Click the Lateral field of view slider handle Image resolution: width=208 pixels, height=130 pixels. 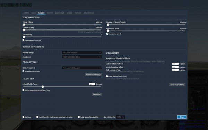point(43,87)
